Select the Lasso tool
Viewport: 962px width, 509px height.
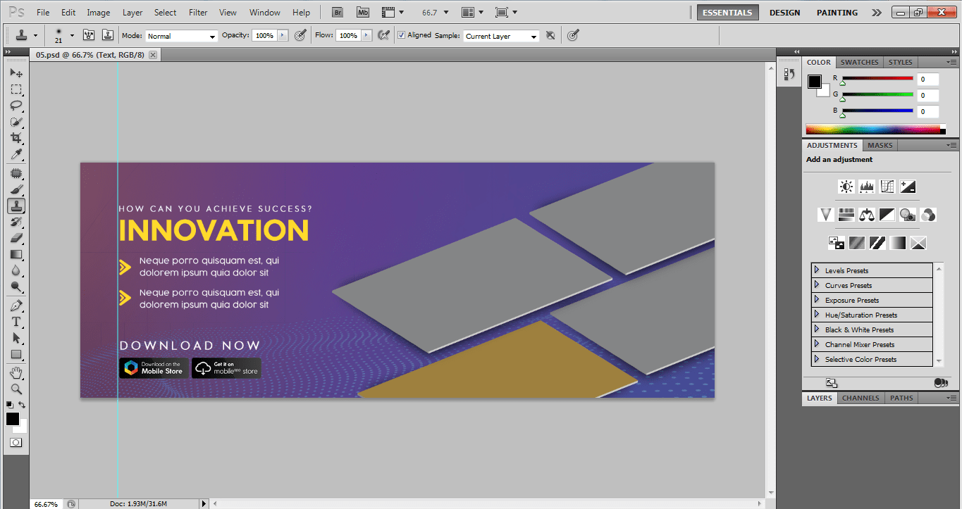coord(16,106)
